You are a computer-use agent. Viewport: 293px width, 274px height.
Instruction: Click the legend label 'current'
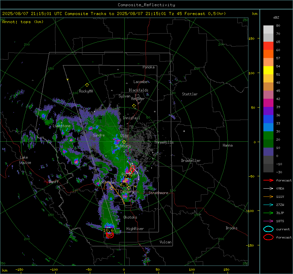(283, 229)
